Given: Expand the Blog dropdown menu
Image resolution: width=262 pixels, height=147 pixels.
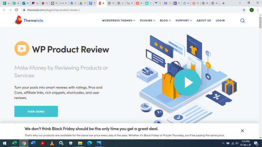Looking at the screenshot, I should (165, 20).
